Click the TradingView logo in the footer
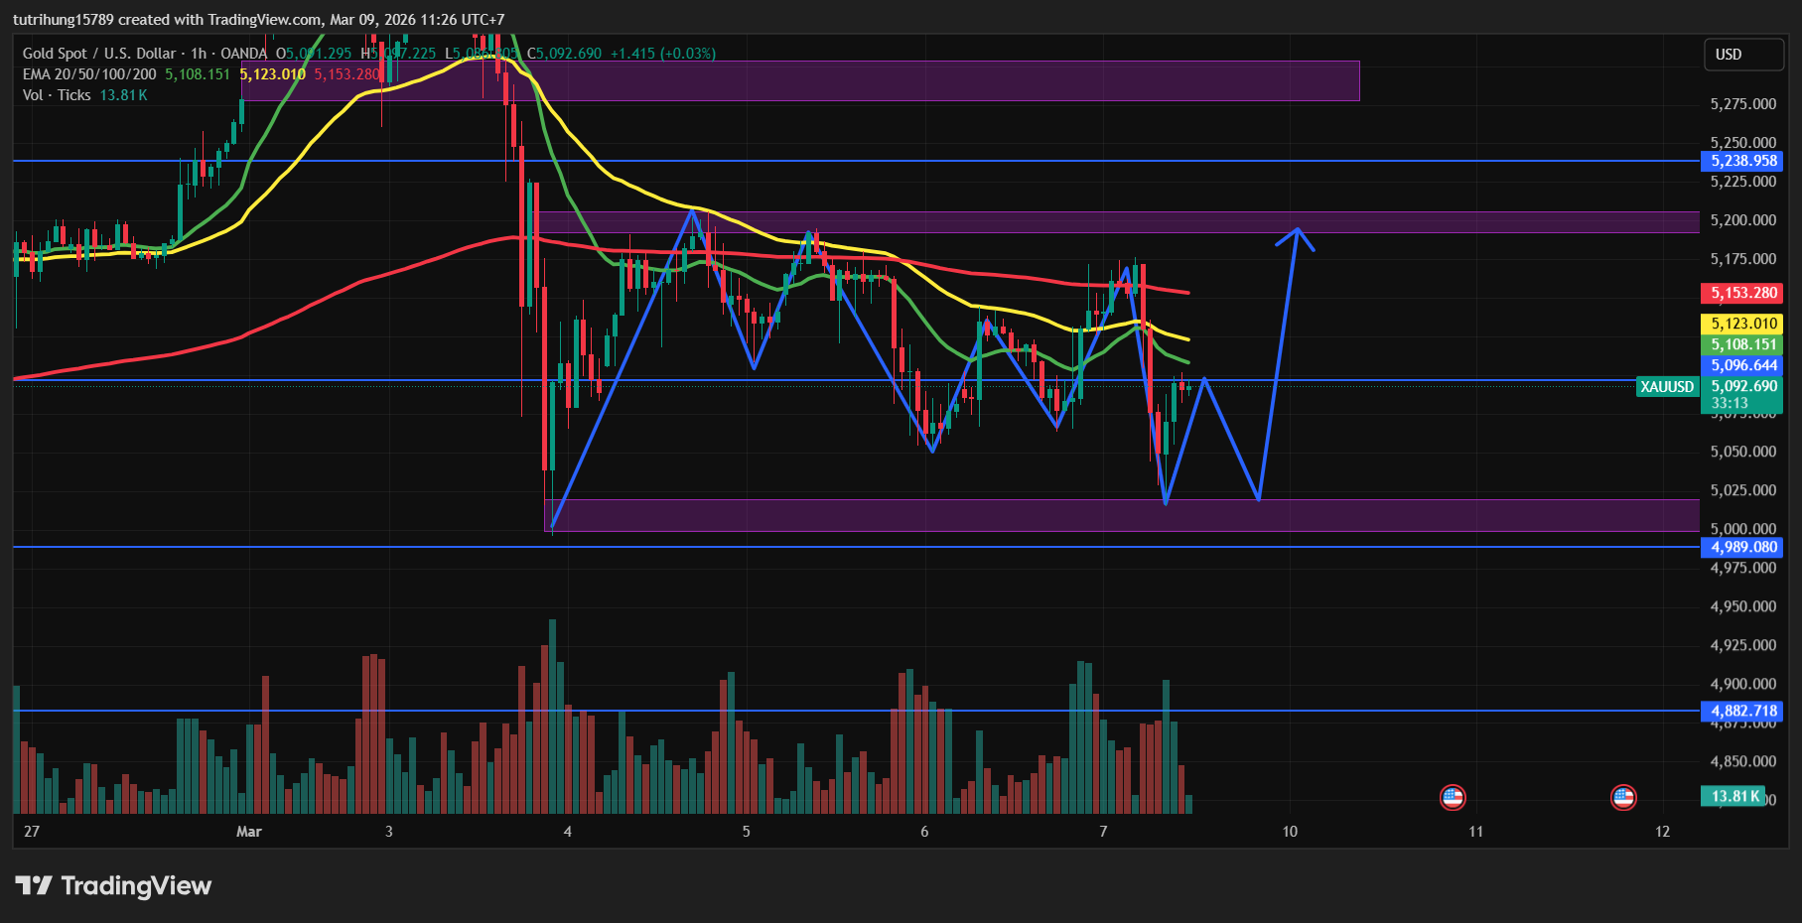The width and height of the screenshot is (1802, 923). [113, 885]
